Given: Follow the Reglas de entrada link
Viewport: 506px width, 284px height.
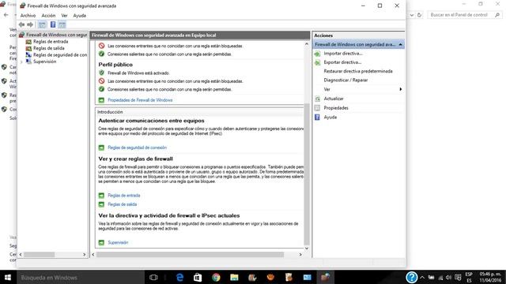Looking at the screenshot, I should click(124, 196).
